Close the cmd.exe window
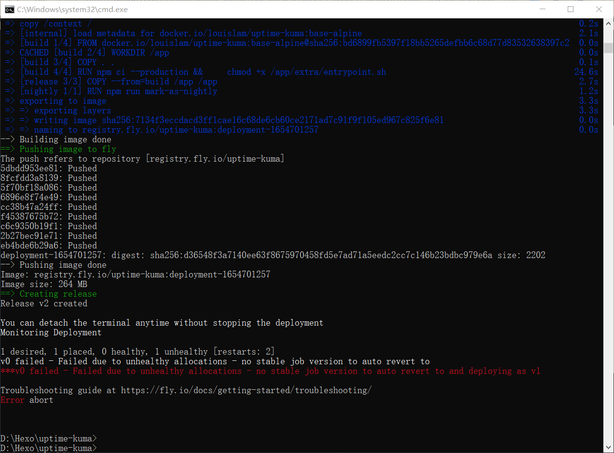The image size is (614, 453). 599,9
